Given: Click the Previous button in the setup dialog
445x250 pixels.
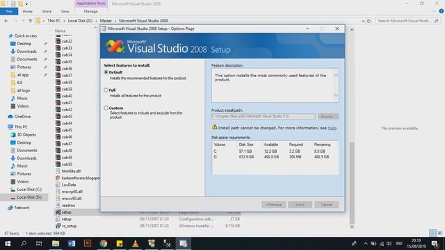Looking at the screenshot, I should click(x=273, y=205).
